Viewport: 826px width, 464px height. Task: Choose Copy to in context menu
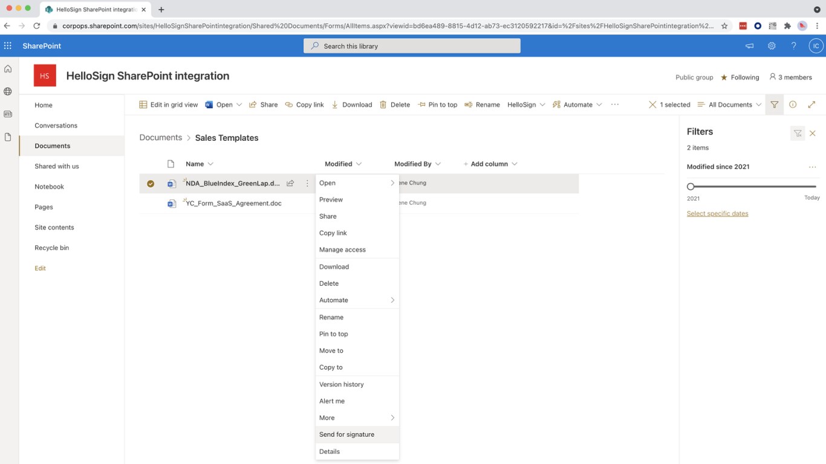coord(357,367)
